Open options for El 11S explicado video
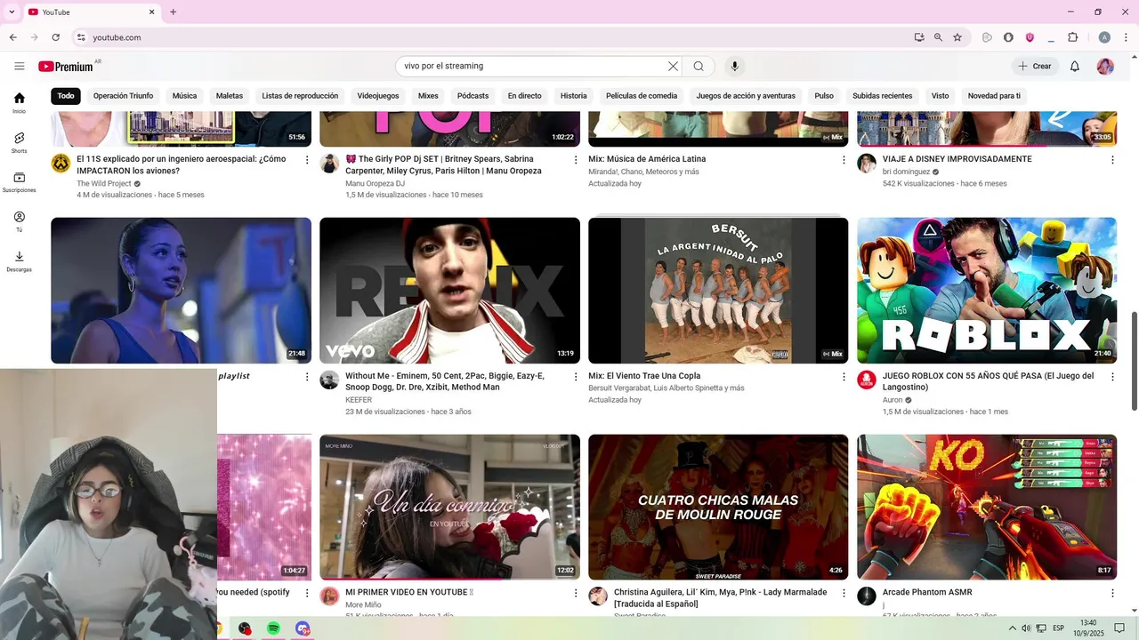The image size is (1139, 640). pos(307,160)
